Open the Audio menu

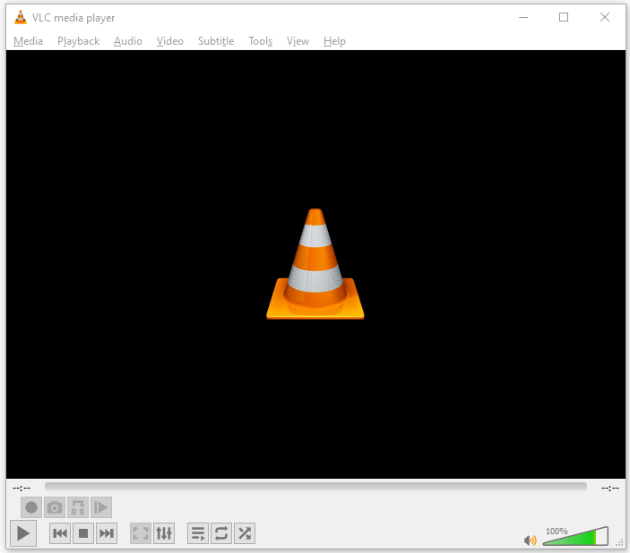[x=128, y=41]
